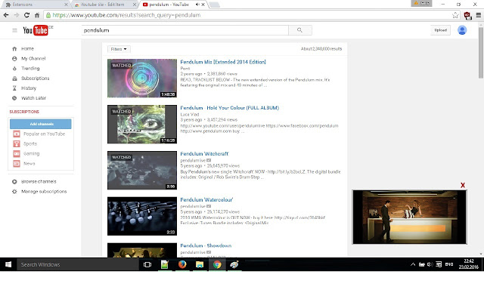
Task: Click the Witchcraft video thumbnail
Action: 142,170
